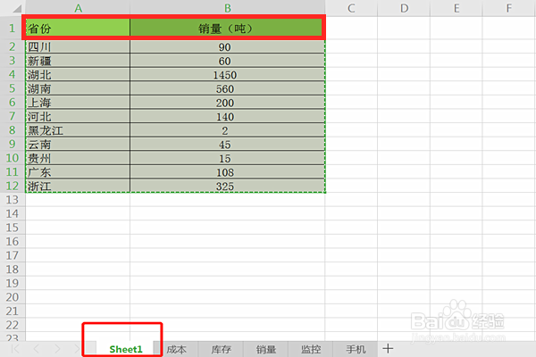
Task: Select column C header
Action: click(x=351, y=8)
